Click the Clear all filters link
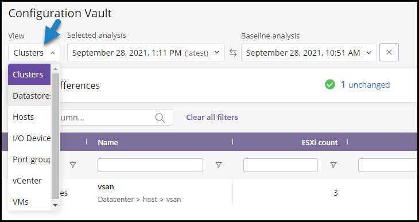 pos(212,117)
